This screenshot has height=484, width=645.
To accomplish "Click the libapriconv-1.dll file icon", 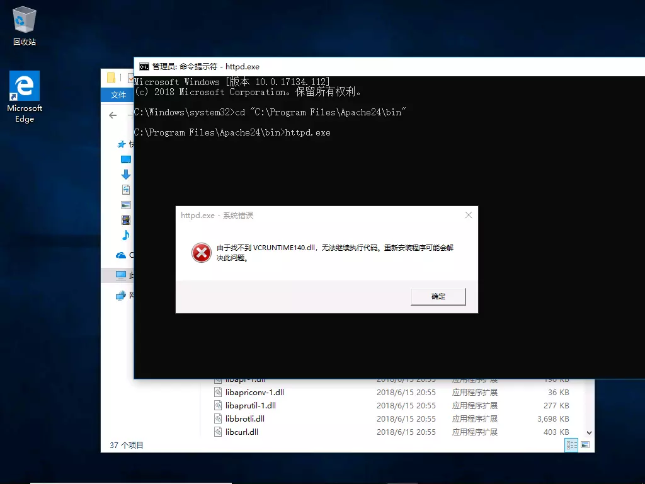I will pyautogui.click(x=218, y=392).
